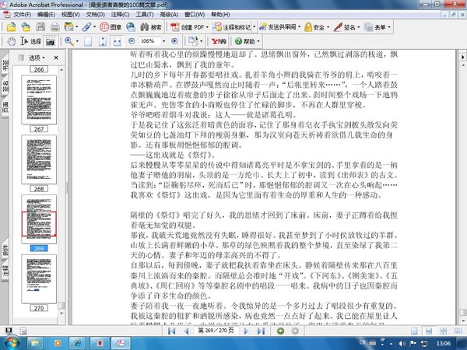
Task: Select the Zoom In magnifier tool
Action: (x=69, y=41)
